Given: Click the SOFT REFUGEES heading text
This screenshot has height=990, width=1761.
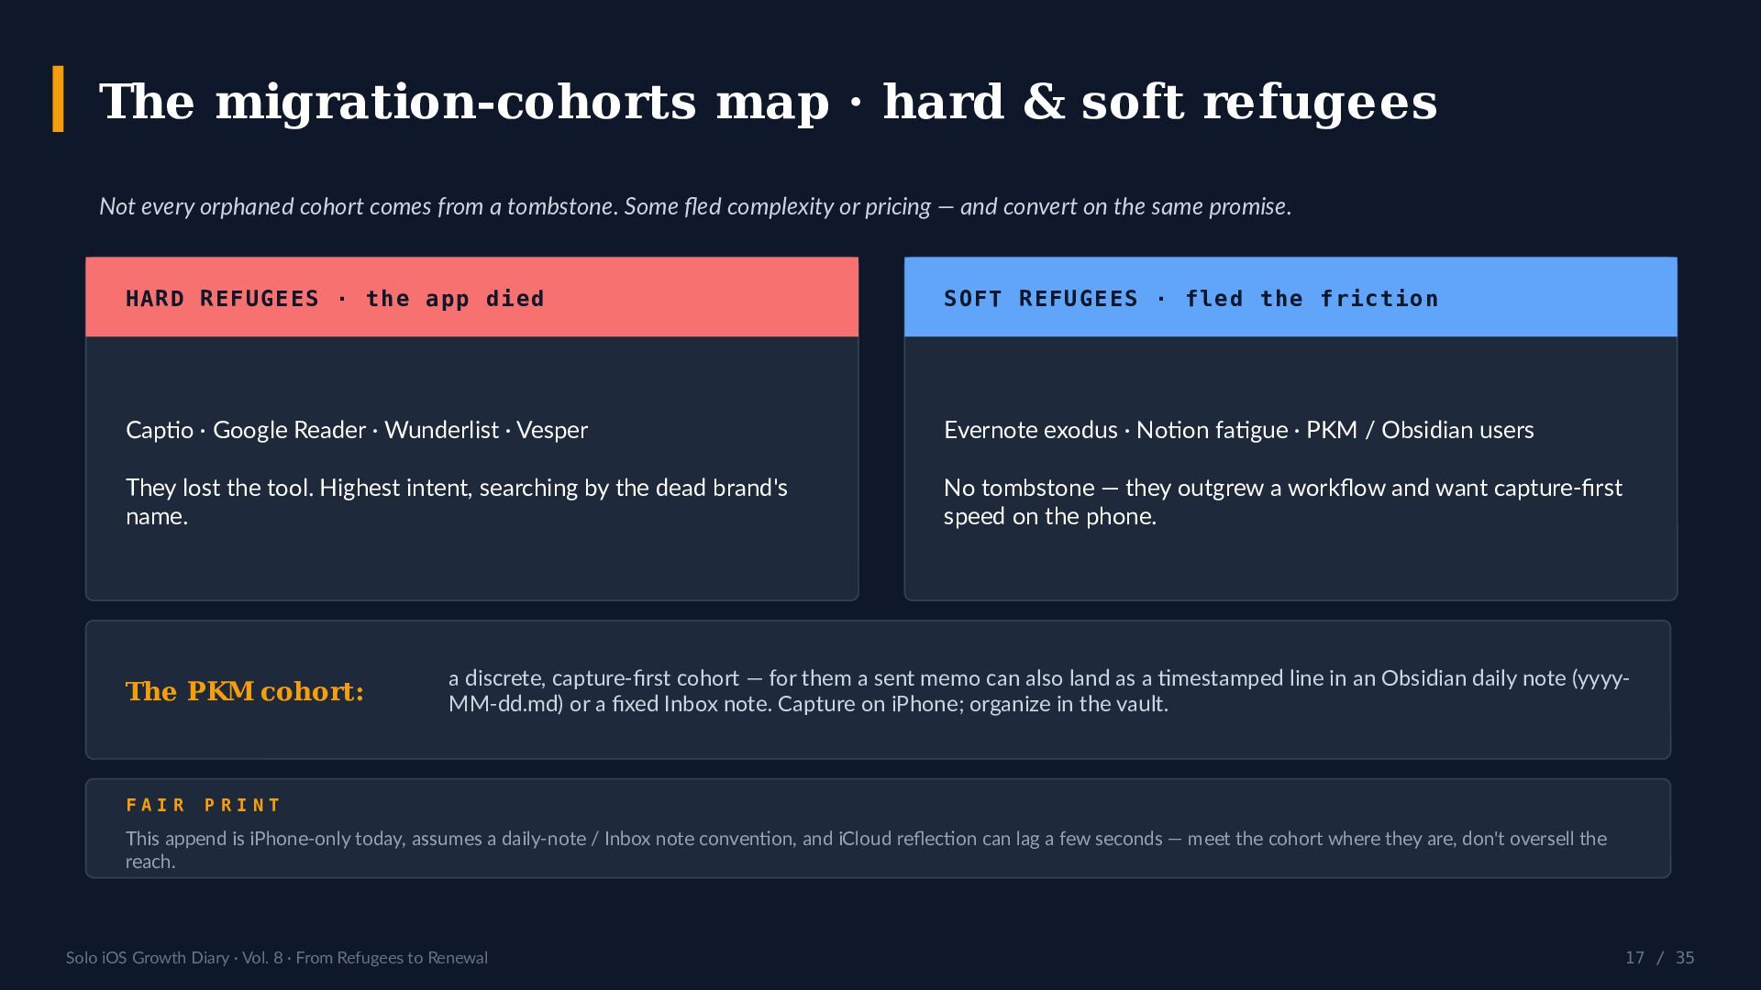Looking at the screenshot, I should point(1191,299).
